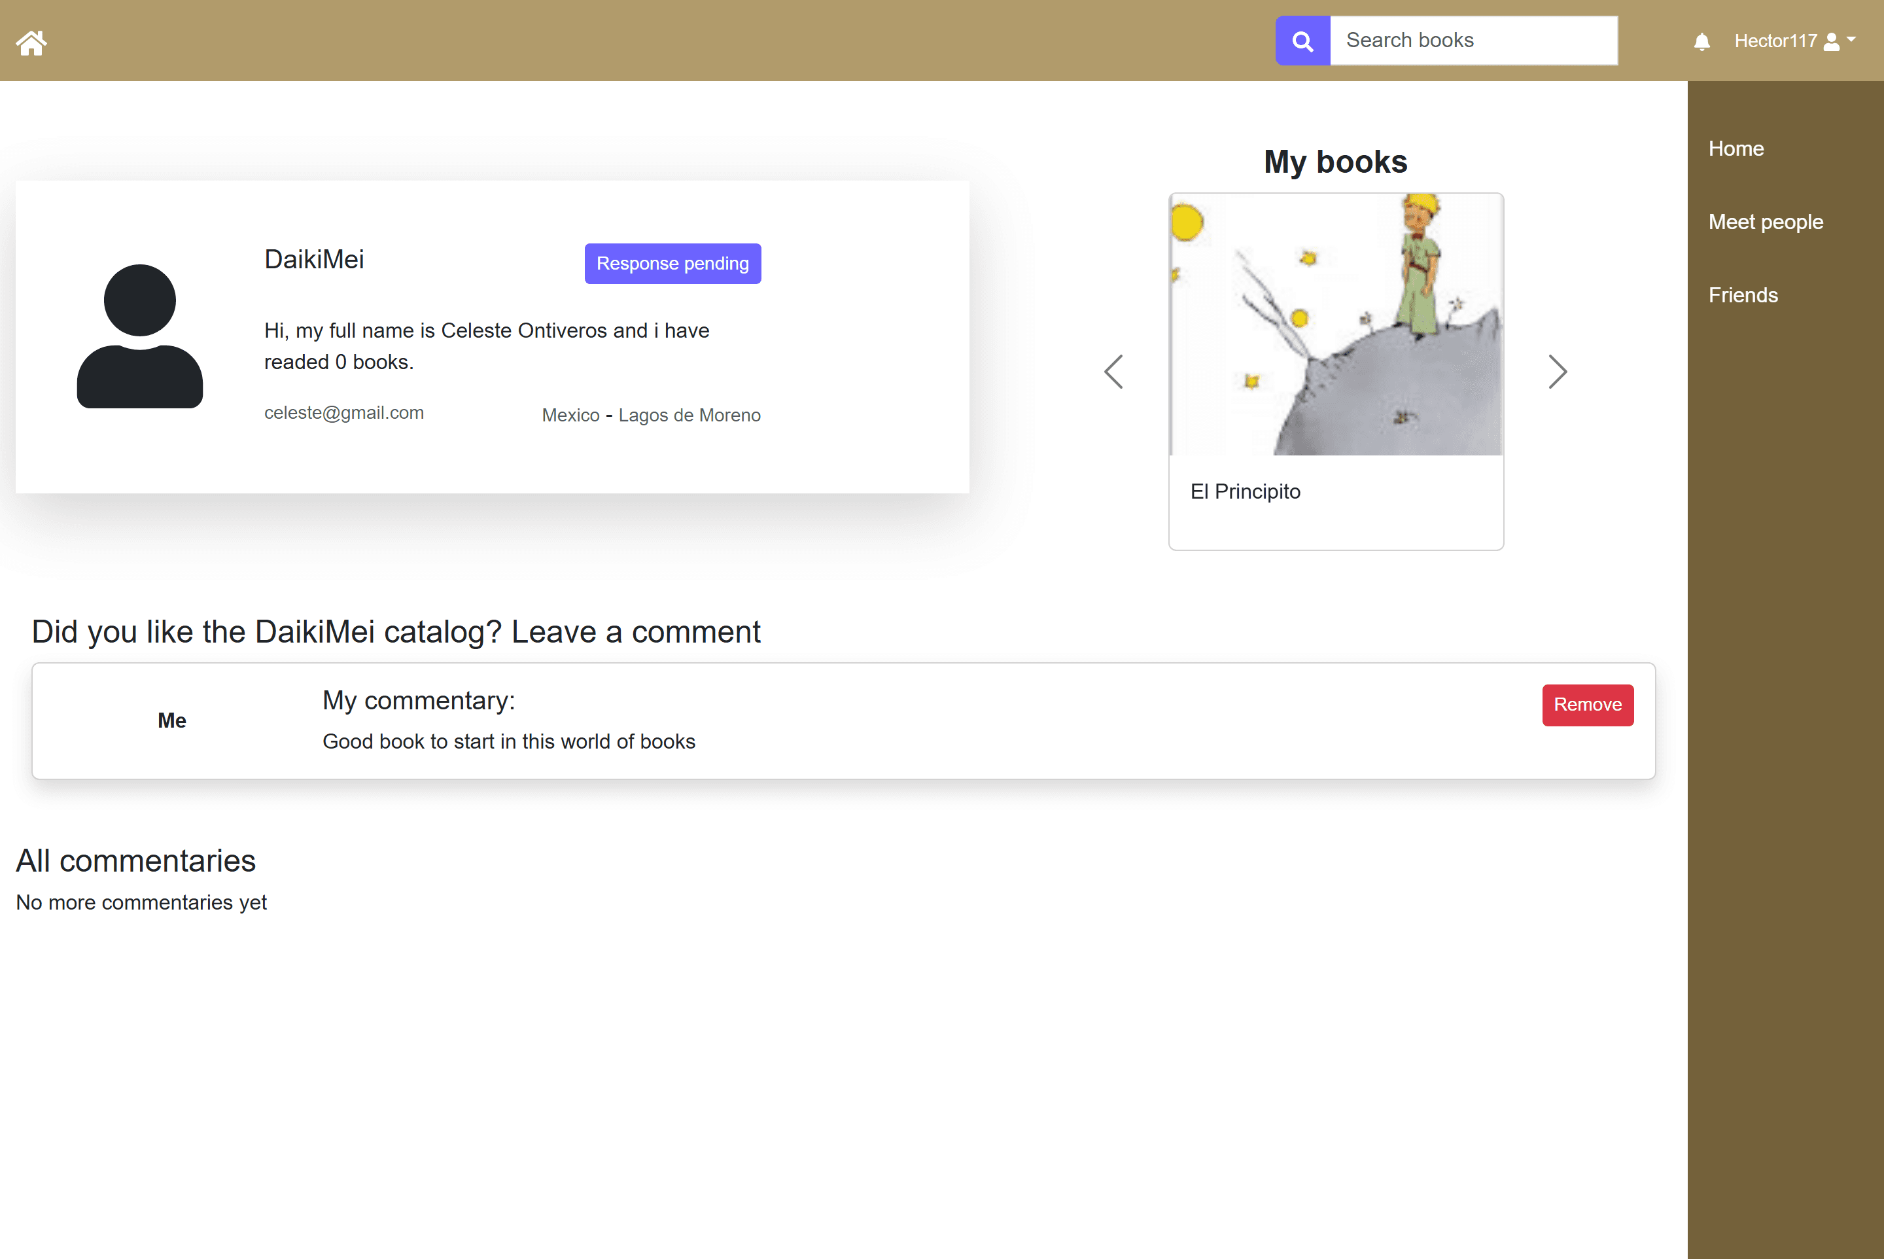Click 'No more commentaries yet' text
The height and width of the screenshot is (1259, 1884).
tap(141, 902)
